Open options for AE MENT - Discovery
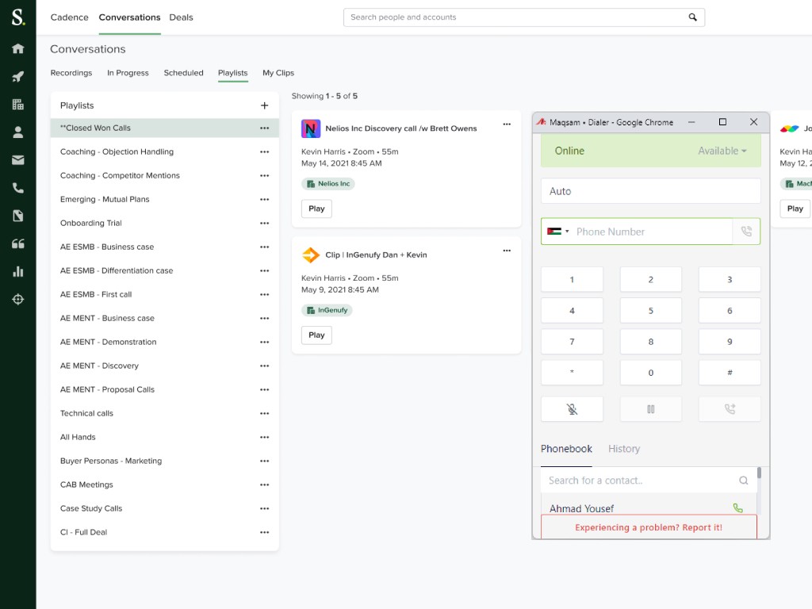 [x=264, y=366]
